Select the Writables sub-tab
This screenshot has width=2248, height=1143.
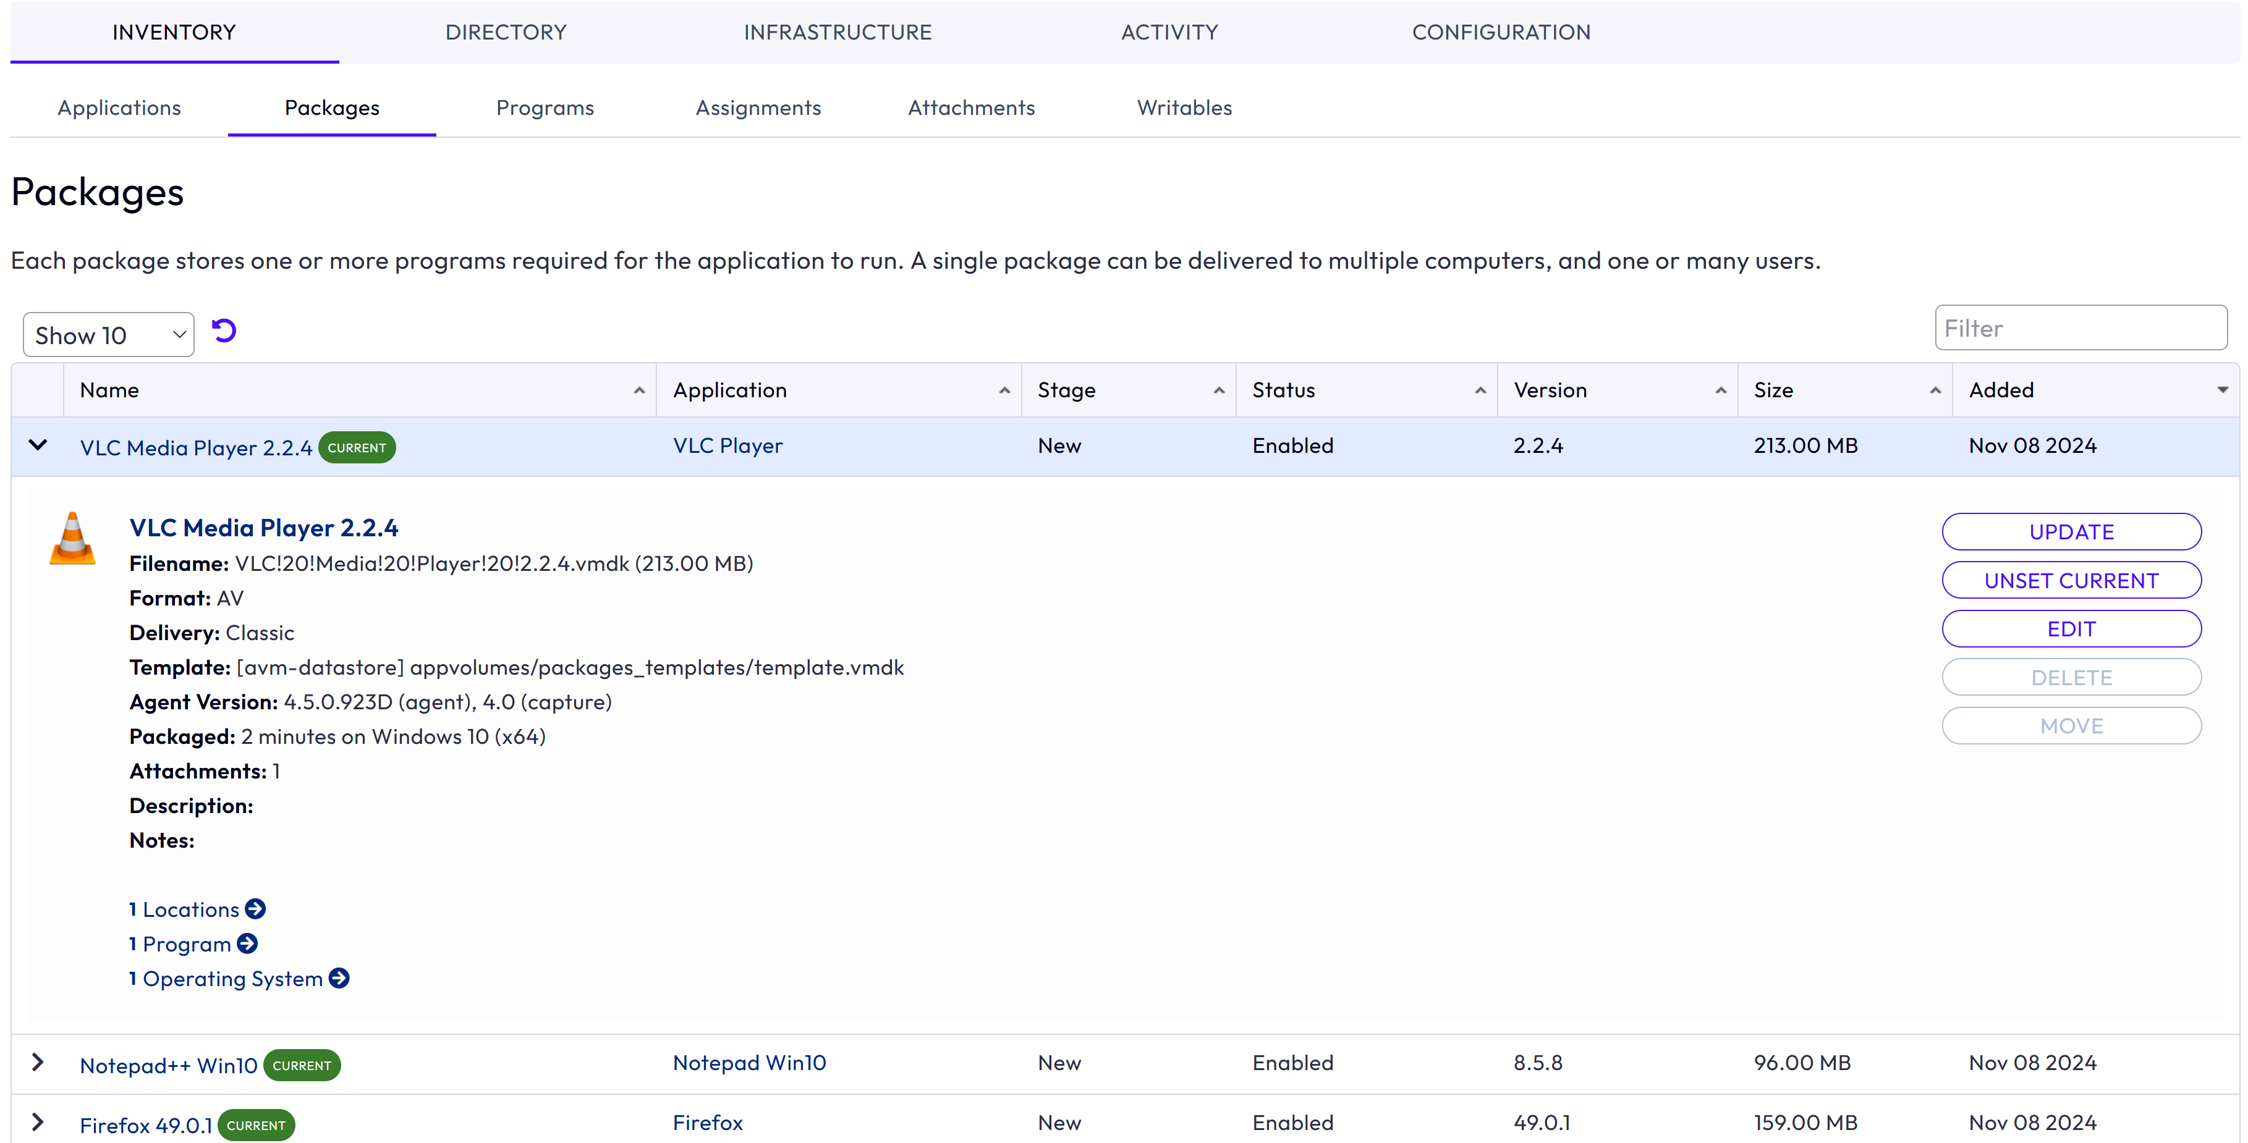1184,108
